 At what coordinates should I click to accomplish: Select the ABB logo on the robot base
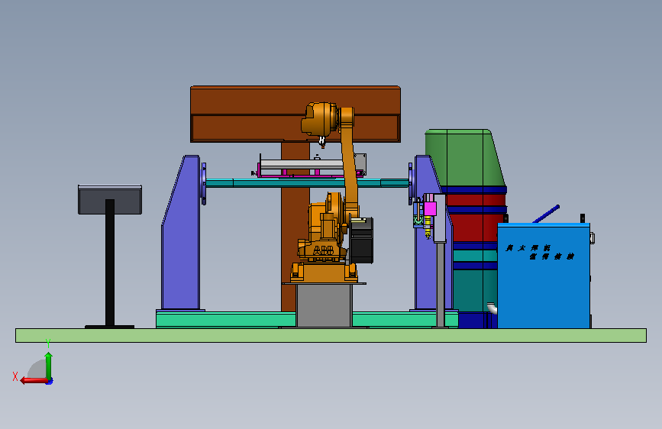click(x=324, y=250)
